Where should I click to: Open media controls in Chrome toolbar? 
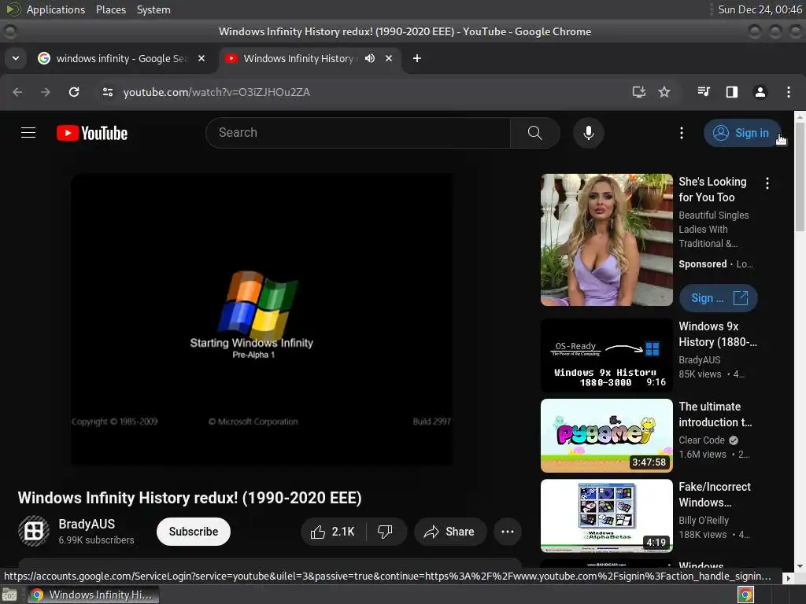point(704,92)
